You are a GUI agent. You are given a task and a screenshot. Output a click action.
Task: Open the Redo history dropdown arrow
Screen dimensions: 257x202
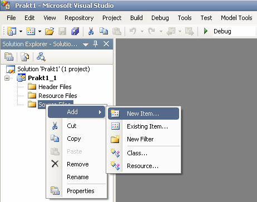pos(161,31)
